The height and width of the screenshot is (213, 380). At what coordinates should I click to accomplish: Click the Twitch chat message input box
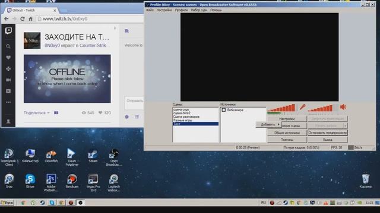(x=134, y=103)
